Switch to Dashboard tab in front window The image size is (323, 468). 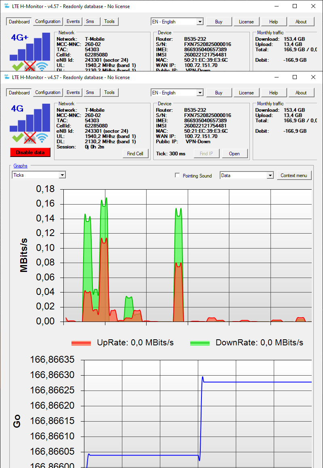[x=19, y=93]
